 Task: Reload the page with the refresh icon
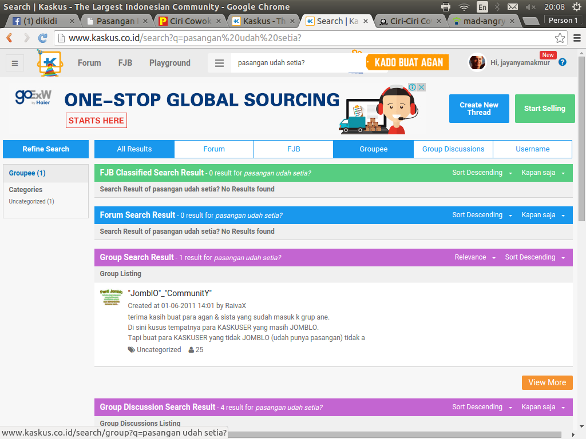point(43,38)
